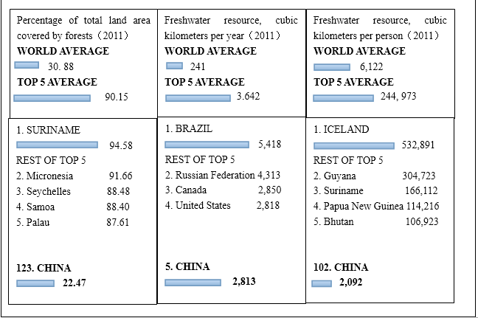
Task: Click the "3. Seychelles" entry
Action: coord(44,192)
